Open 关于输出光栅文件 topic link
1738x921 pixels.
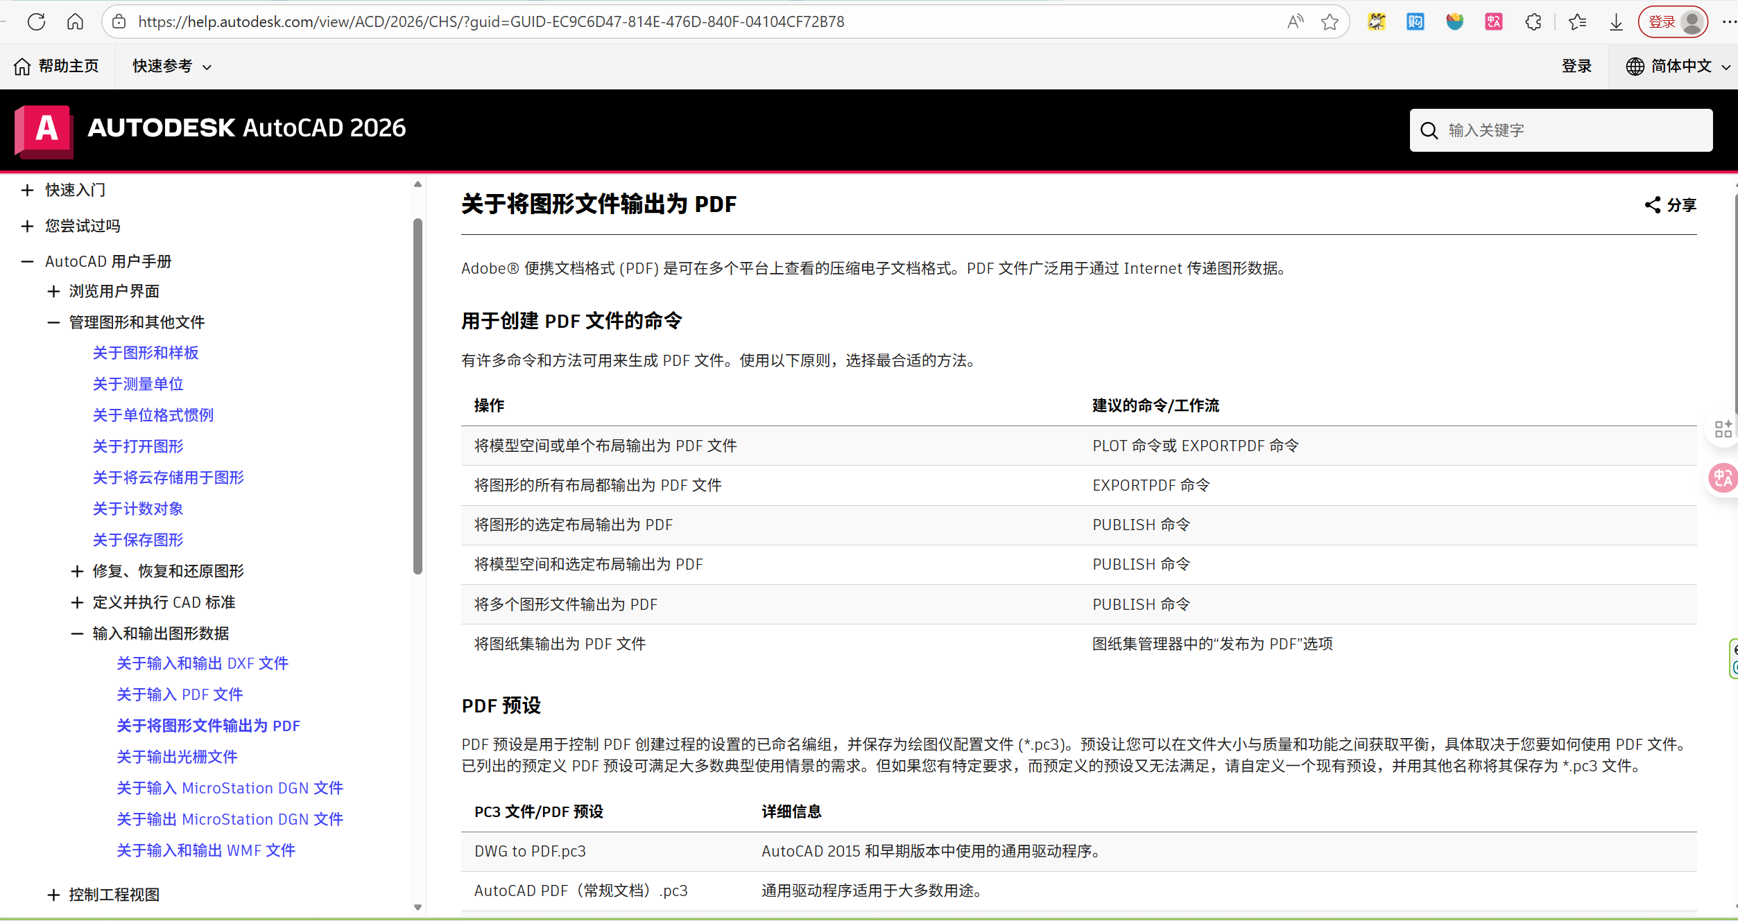177,757
